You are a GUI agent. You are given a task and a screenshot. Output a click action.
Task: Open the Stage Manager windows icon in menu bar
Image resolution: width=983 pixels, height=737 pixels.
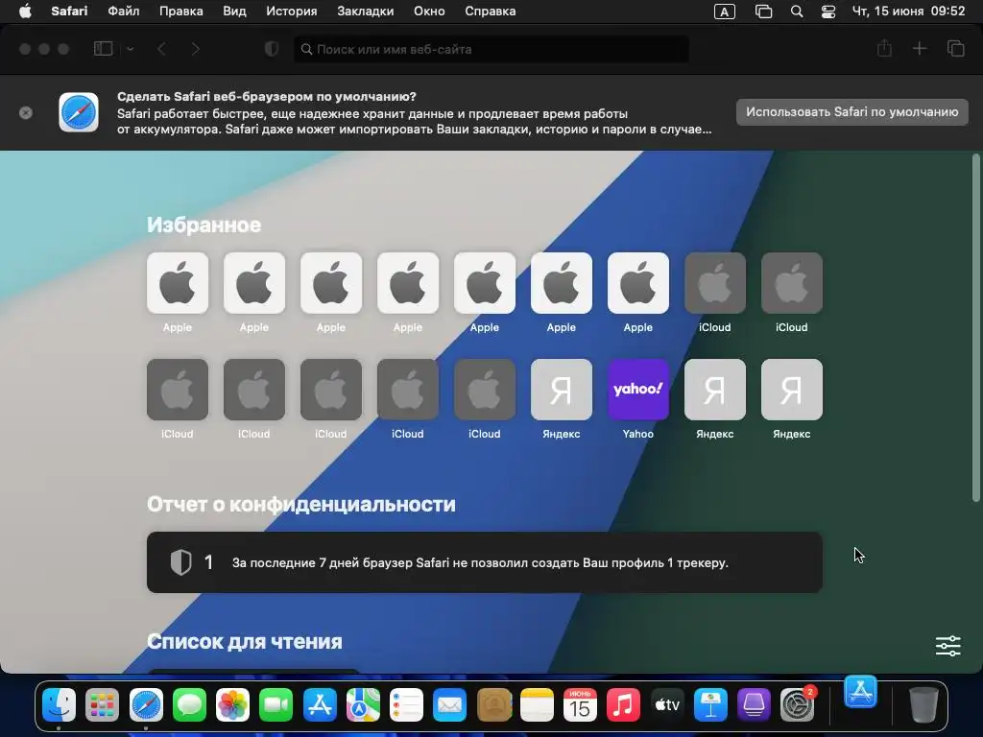click(x=763, y=12)
